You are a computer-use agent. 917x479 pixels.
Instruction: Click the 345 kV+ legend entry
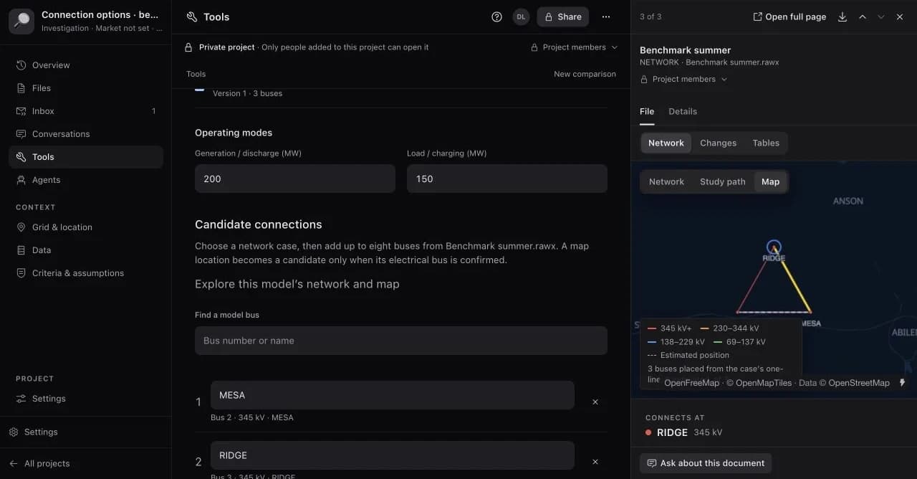tap(669, 328)
